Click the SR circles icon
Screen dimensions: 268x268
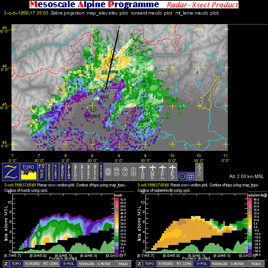click(134, 172)
